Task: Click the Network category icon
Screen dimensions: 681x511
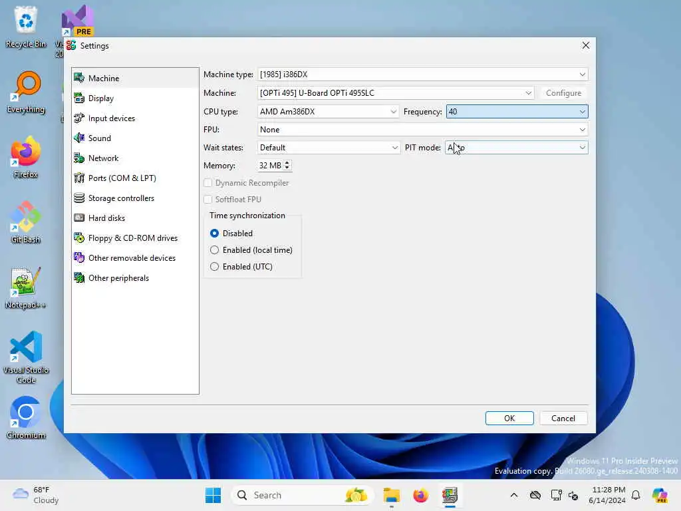Action: 79,158
